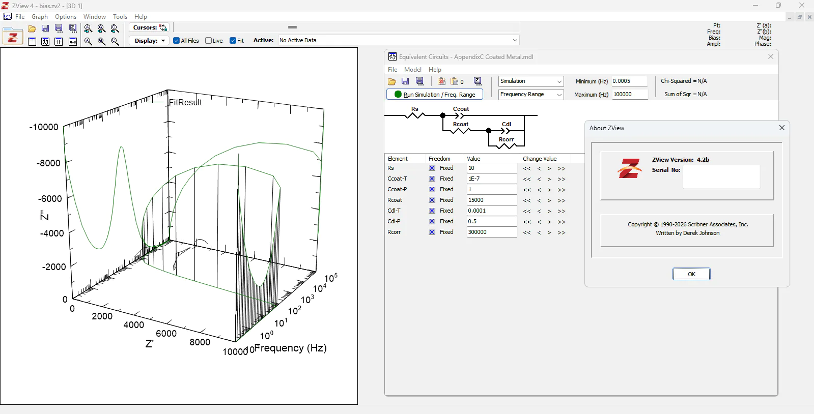Image resolution: width=814 pixels, height=414 pixels.
Task: Click large increase (>>) for Rcorr value
Action: [x=562, y=233]
